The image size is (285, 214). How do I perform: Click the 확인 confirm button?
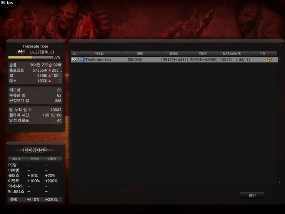tap(252, 195)
